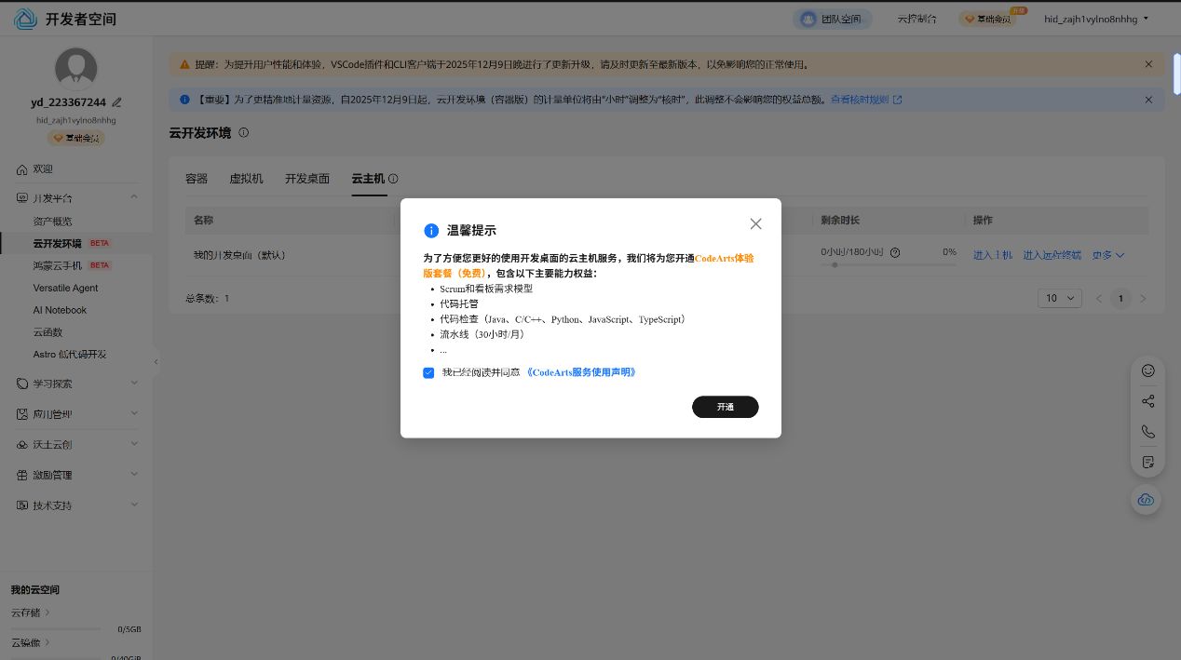Click the 激励管理 sidebar icon
The image size is (1181, 660).
pyautogui.click(x=22, y=475)
